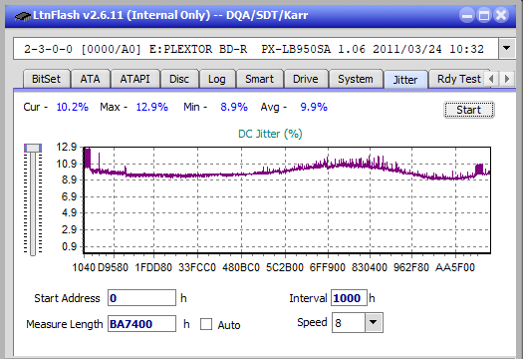
Task: Switch to the System tab
Action: click(356, 79)
